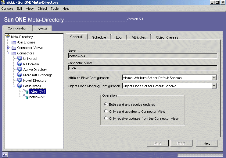Select Universal label in the tree

point(30,59)
